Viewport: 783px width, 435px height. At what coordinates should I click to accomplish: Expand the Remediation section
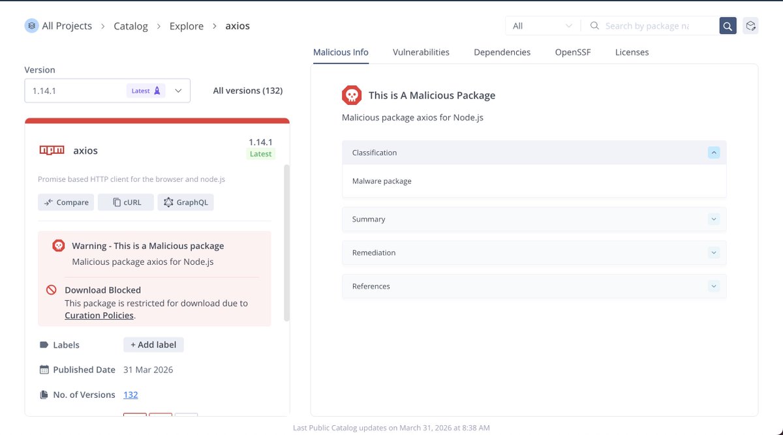[x=714, y=252]
